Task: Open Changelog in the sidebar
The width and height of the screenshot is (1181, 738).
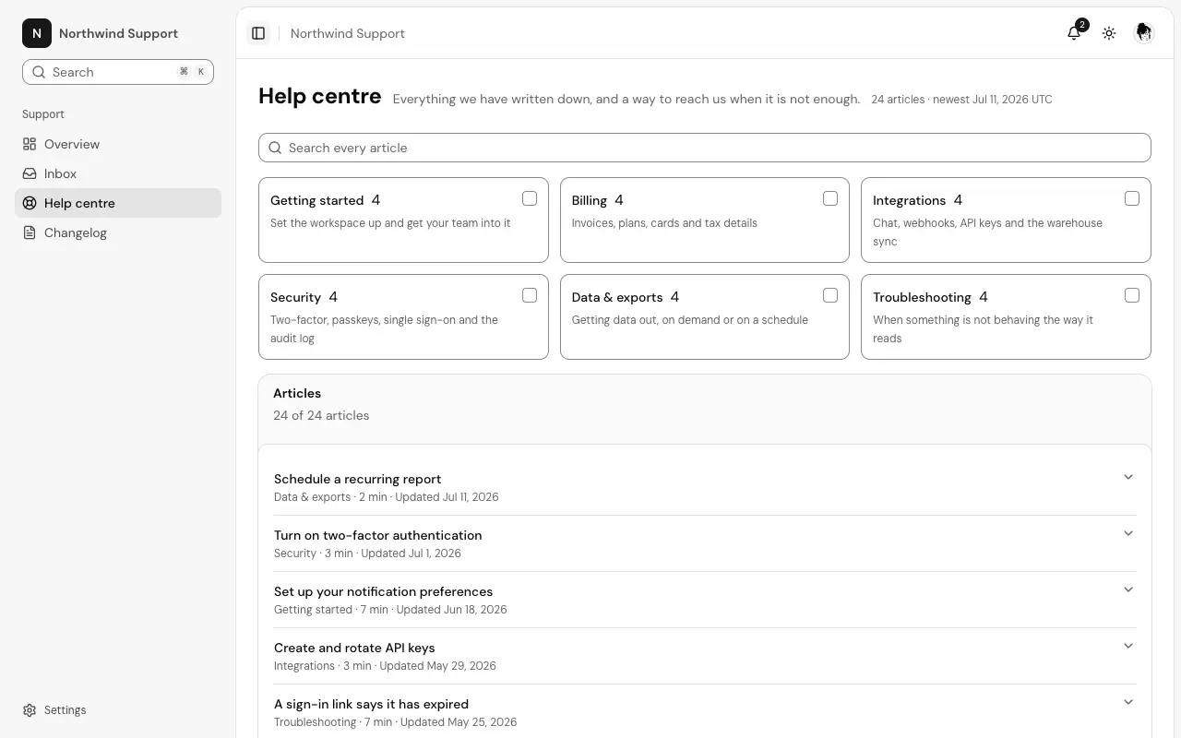Action: [x=118, y=232]
